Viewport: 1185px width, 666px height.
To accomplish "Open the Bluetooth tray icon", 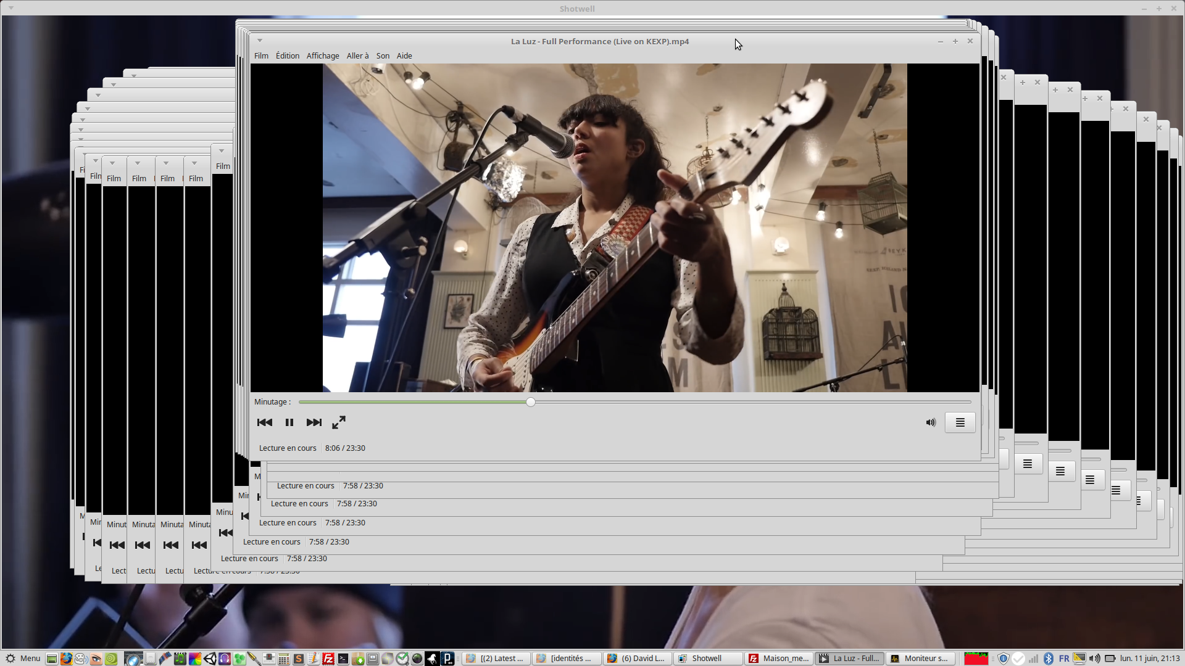I will pyautogui.click(x=1048, y=658).
